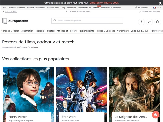This screenshot has height=122, width=163.
Task: Click the 3+1 GRATUIT link
Action: coord(11,12)
